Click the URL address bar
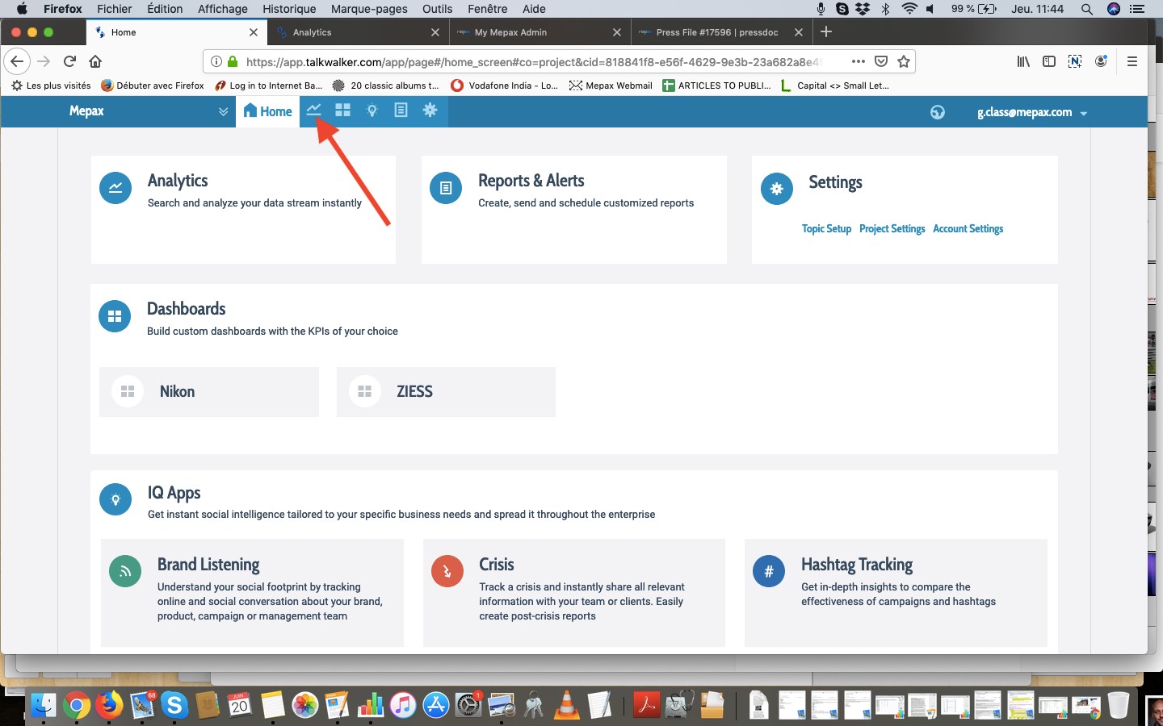 click(x=533, y=62)
